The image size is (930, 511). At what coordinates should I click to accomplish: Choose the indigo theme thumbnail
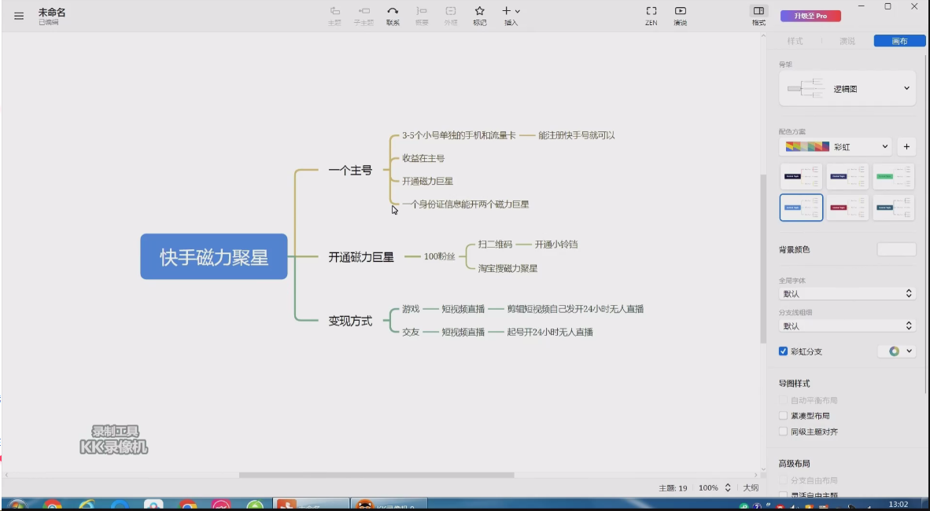pos(847,177)
